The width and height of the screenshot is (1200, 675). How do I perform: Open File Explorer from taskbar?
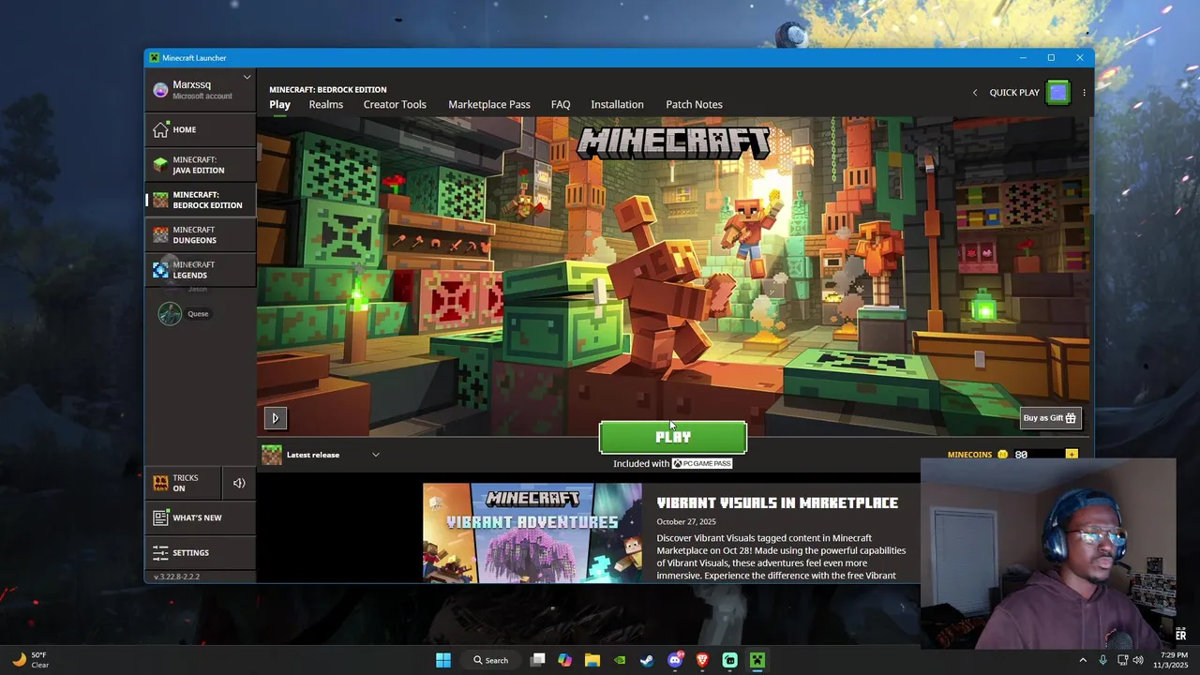point(592,660)
